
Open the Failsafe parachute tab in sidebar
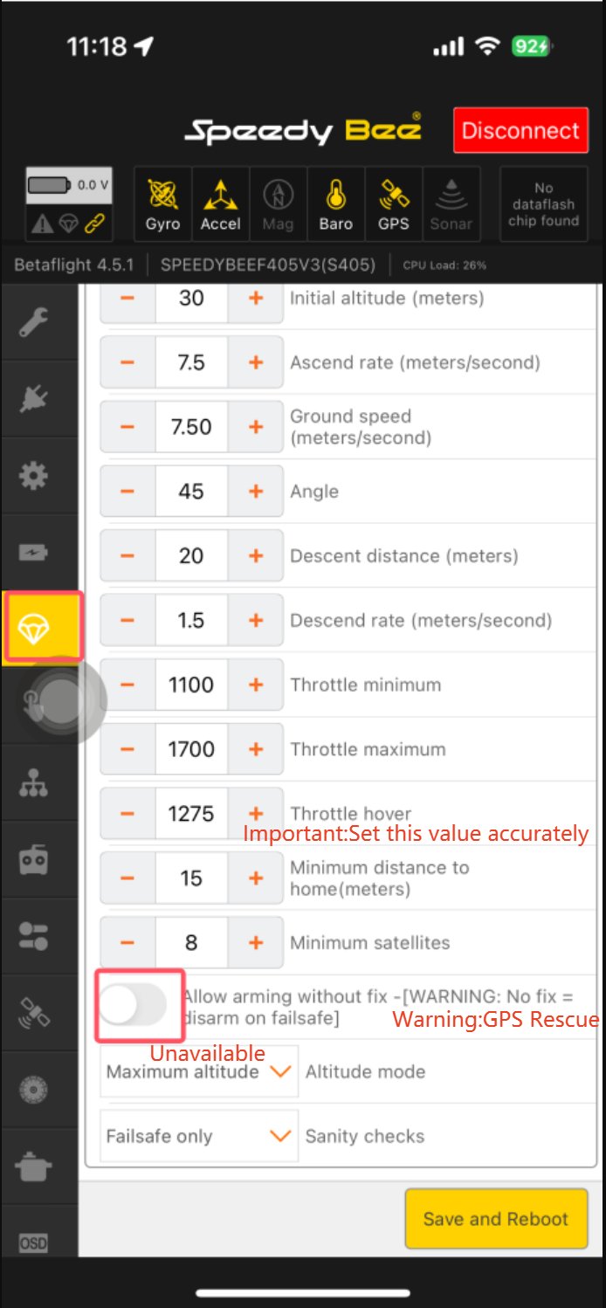pyautogui.click(x=40, y=628)
